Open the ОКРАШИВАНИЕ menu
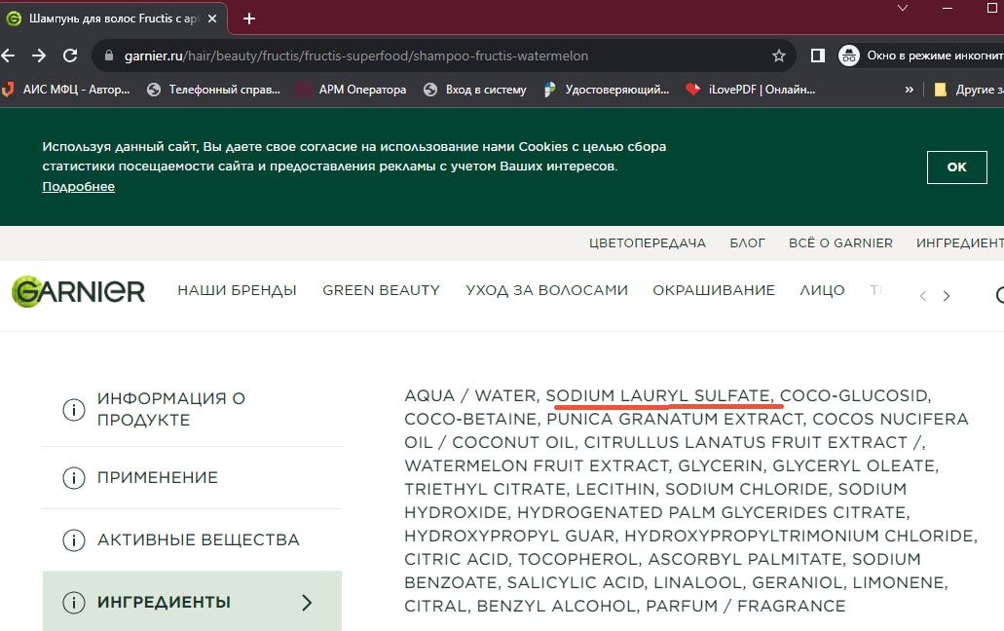The width and height of the screenshot is (1004, 631). coord(714,290)
